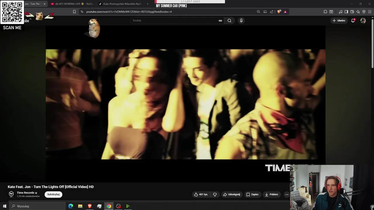Screen dimensions: 374x210
Task: Click the Time Records channel avatar
Action: (x=11, y=194)
